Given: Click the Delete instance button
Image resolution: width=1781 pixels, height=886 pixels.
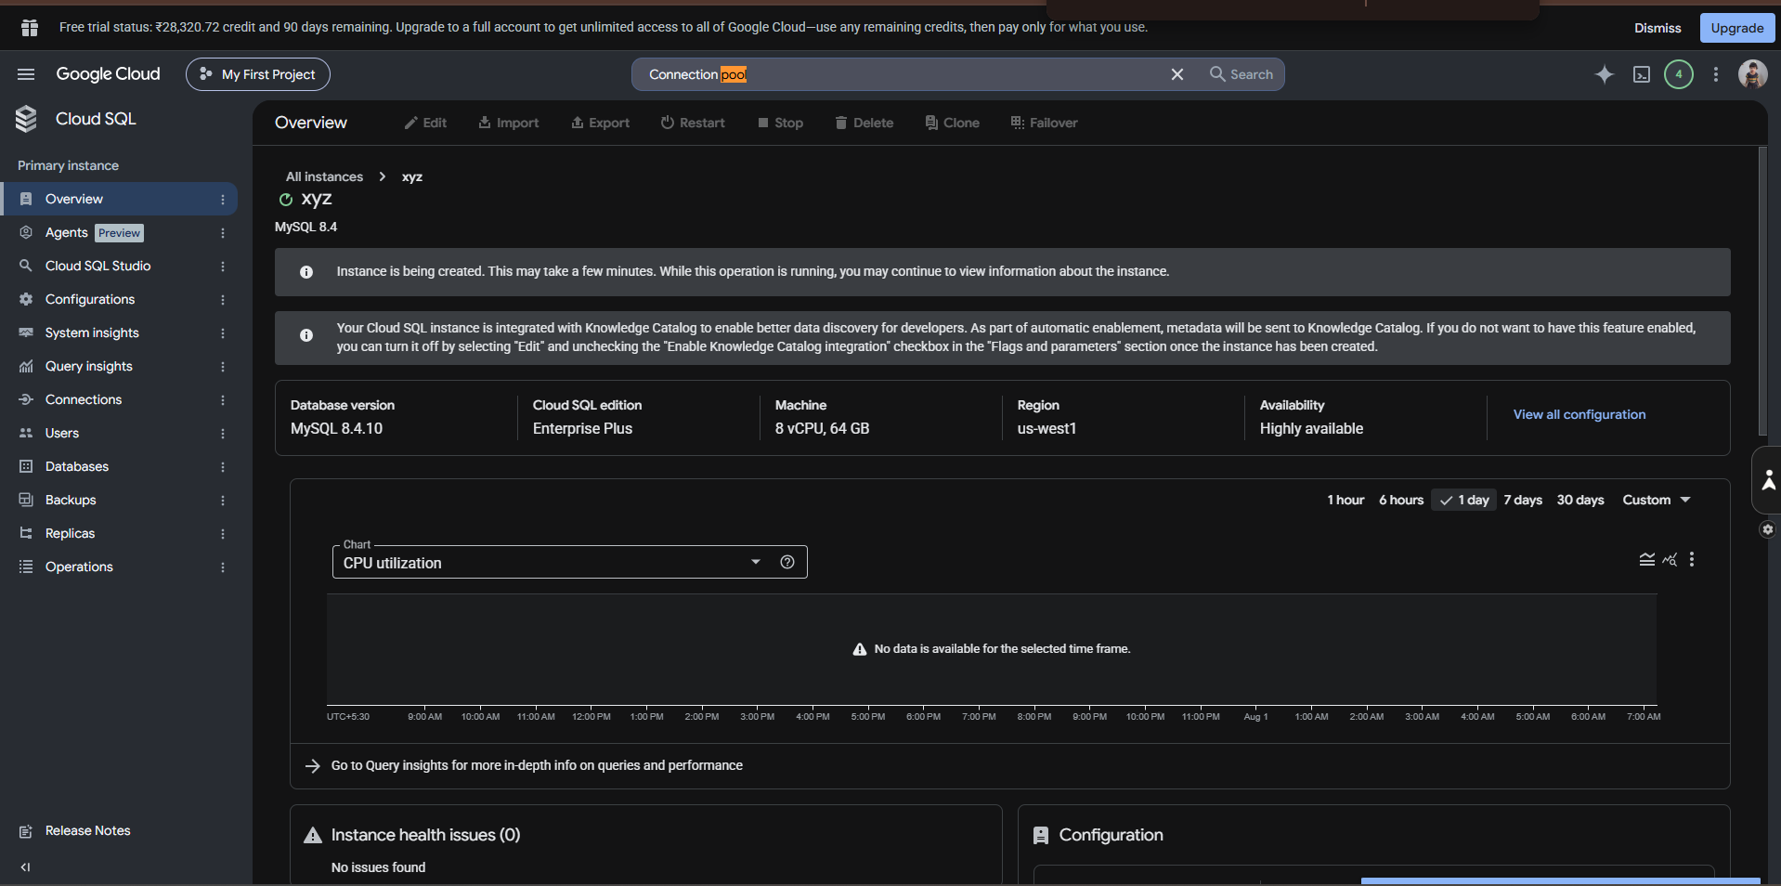Looking at the screenshot, I should coord(864,123).
